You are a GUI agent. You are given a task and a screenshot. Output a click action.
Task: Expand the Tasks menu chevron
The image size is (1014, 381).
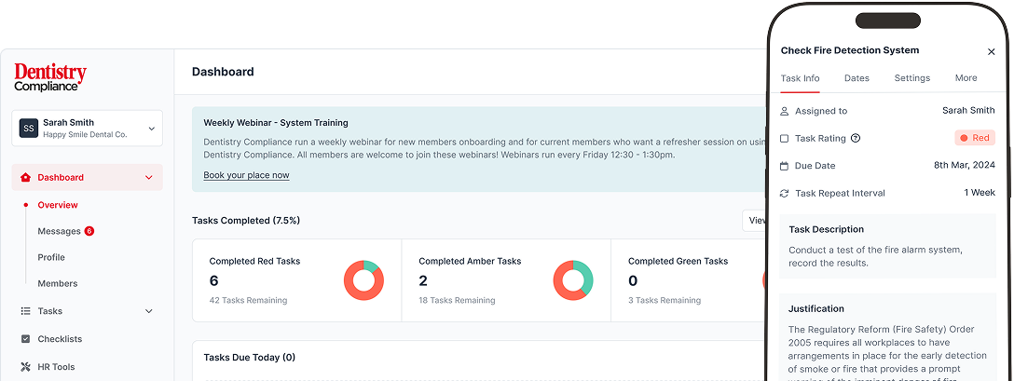tap(149, 311)
